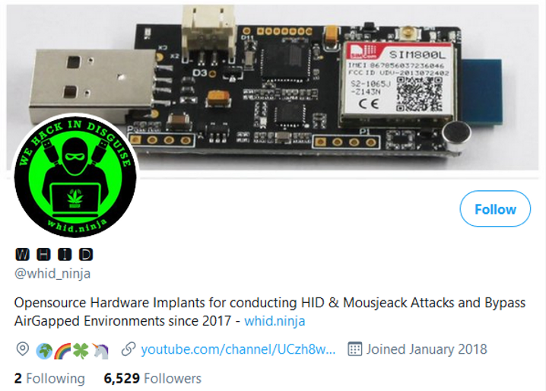546x391 pixels.
Task: Click the @whid_ninja handle
Action: click(x=52, y=274)
